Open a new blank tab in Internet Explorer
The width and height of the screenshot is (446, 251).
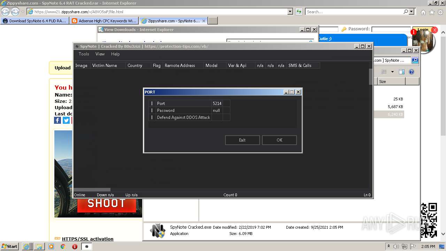[213, 21]
